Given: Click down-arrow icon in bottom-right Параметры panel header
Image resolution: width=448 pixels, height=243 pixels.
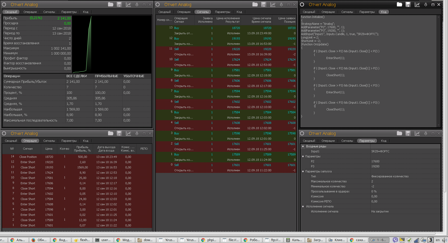Looking at the screenshot, I should click(x=426, y=133).
